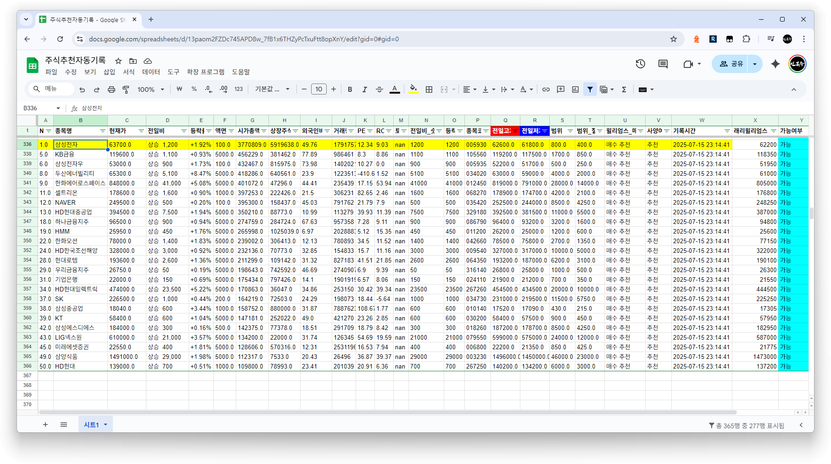831x464 pixels.
Task: Open the 삽입 menu
Action: (109, 72)
